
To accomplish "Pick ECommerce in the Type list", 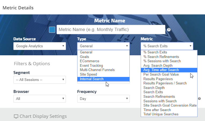I will click(x=103, y=61).
